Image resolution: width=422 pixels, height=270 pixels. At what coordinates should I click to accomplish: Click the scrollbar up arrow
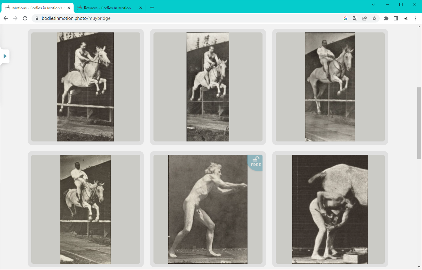click(x=419, y=27)
